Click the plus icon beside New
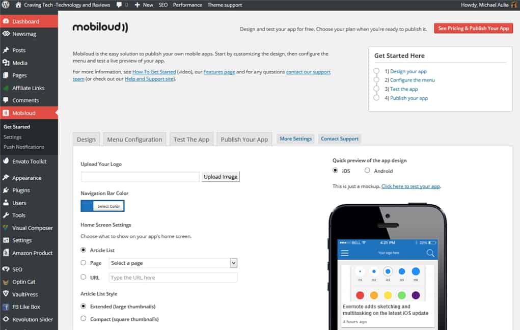The width and height of the screenshot is (520, 330). click(x=137, y=5)
